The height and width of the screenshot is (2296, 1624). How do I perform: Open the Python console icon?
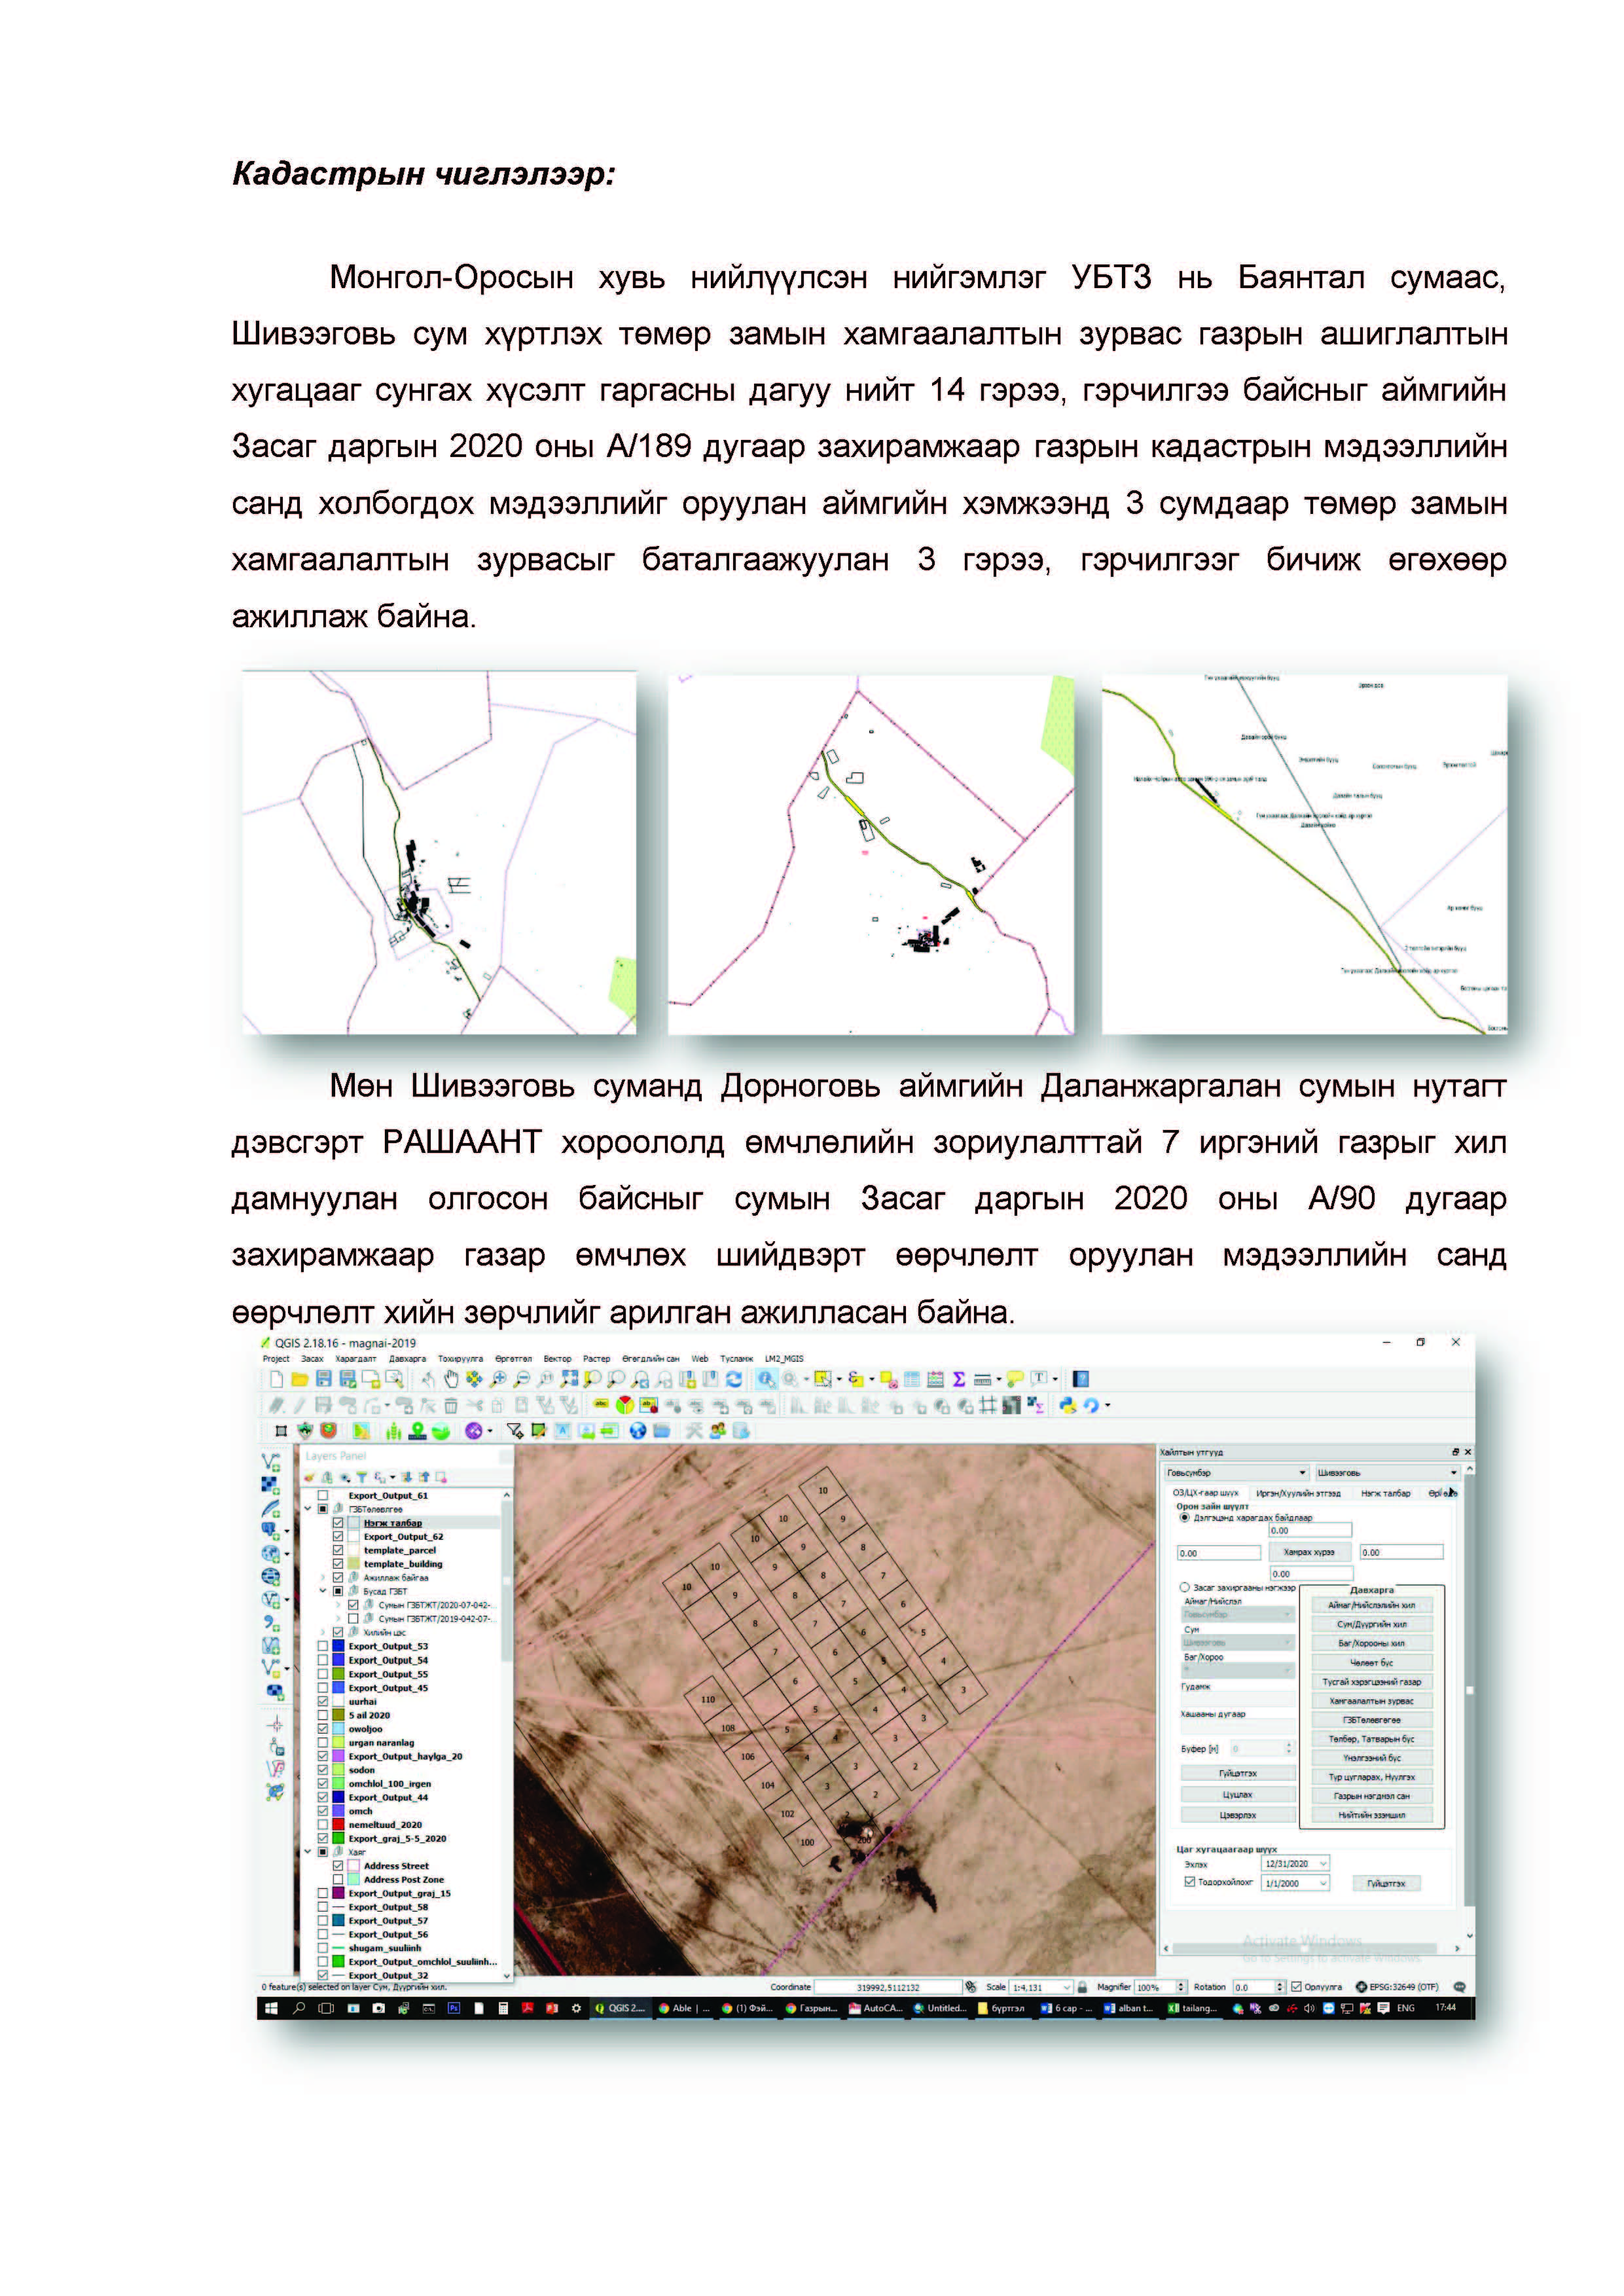[1068, 1407]
